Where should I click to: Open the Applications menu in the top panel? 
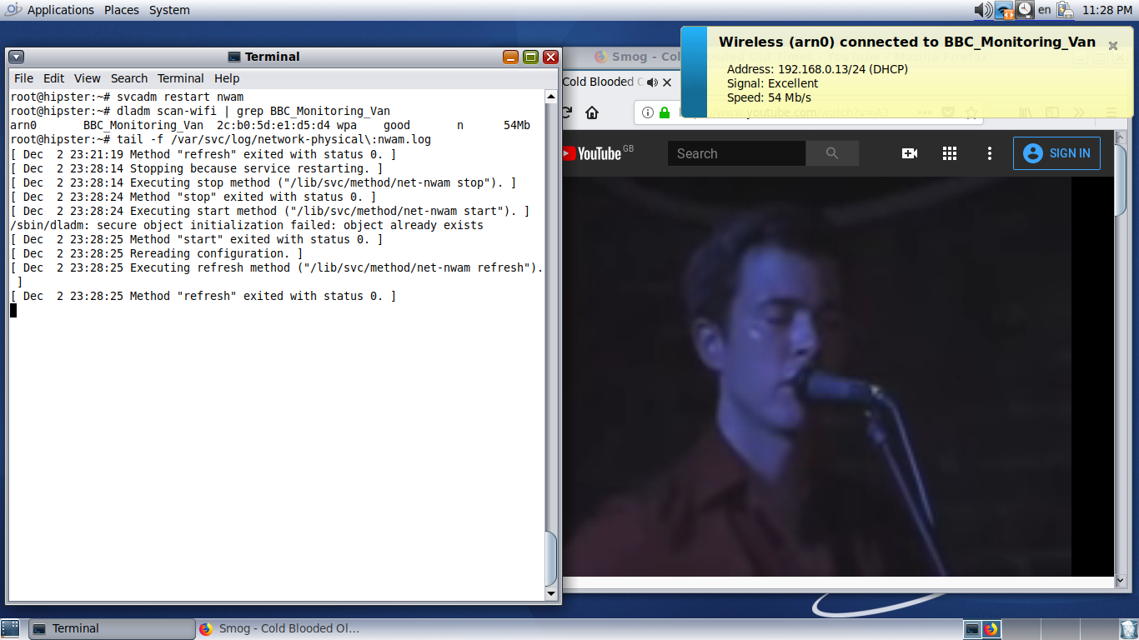(x=60, y=10)
